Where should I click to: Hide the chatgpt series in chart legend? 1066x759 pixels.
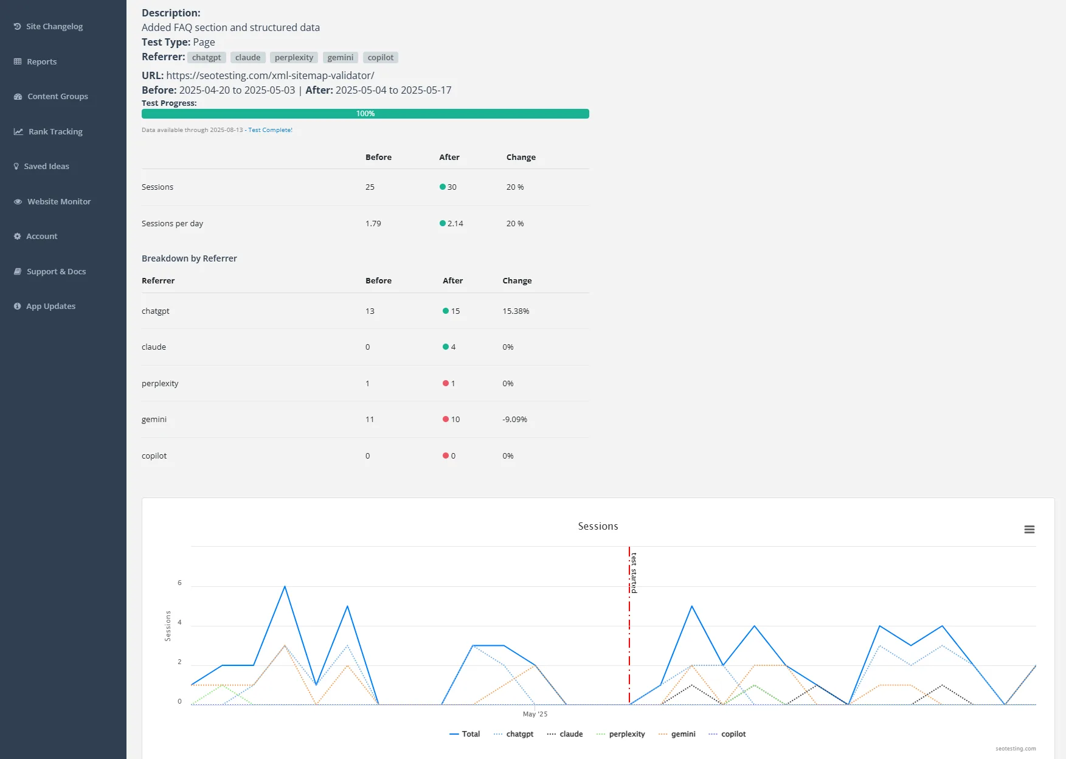pos(514,734)
